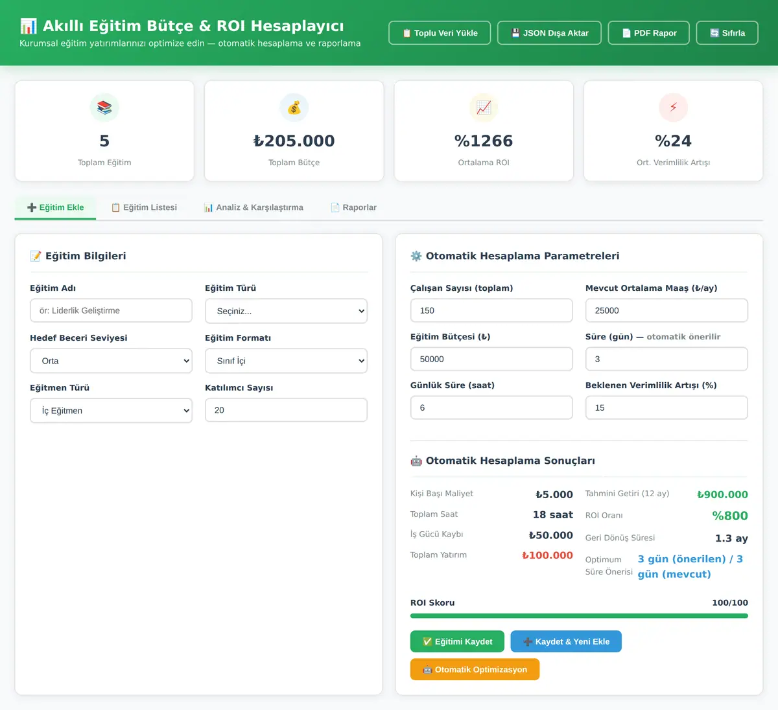Switch to the Eğitim Ekle tab
The height and width of the screenshot is (710, 778).
click(x=55, y=207)
